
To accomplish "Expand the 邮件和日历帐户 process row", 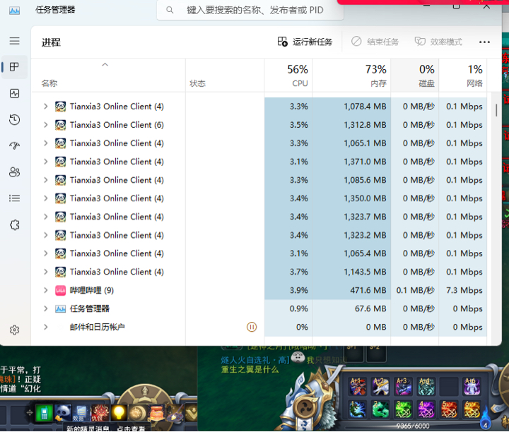I will tap(46, 327).
